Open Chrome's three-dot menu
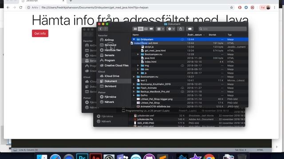 [275, 8]
